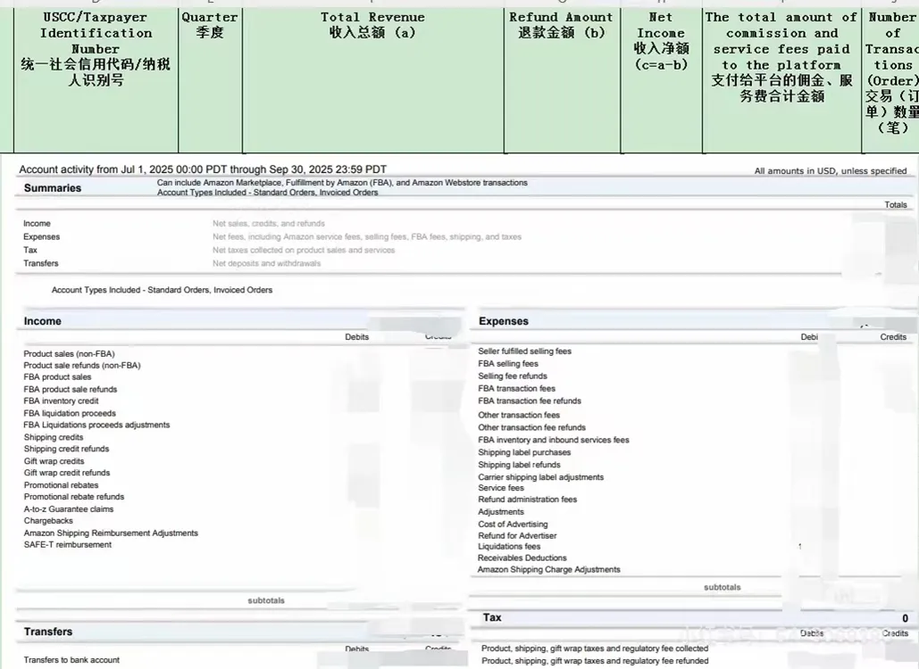The image size is (919, 669).
Task: Select the Service fees row
Action: [500, 488]
